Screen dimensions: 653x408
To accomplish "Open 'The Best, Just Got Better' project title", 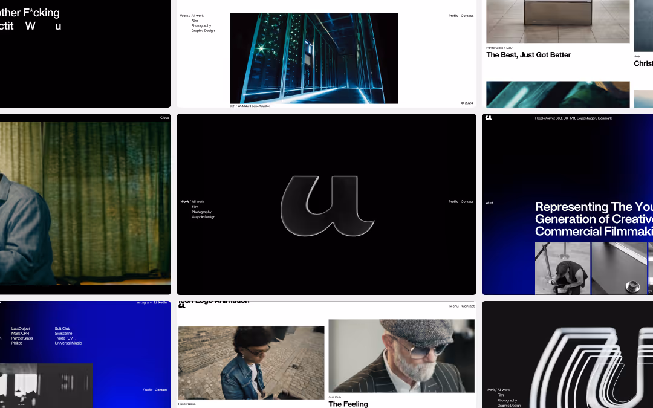I will [528, 55].
